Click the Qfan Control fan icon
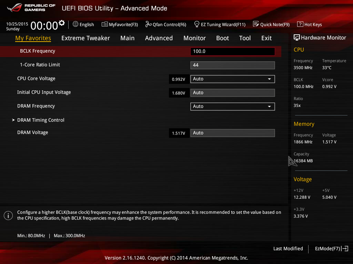Screen dimensions: 353x264 click(148, 24)
